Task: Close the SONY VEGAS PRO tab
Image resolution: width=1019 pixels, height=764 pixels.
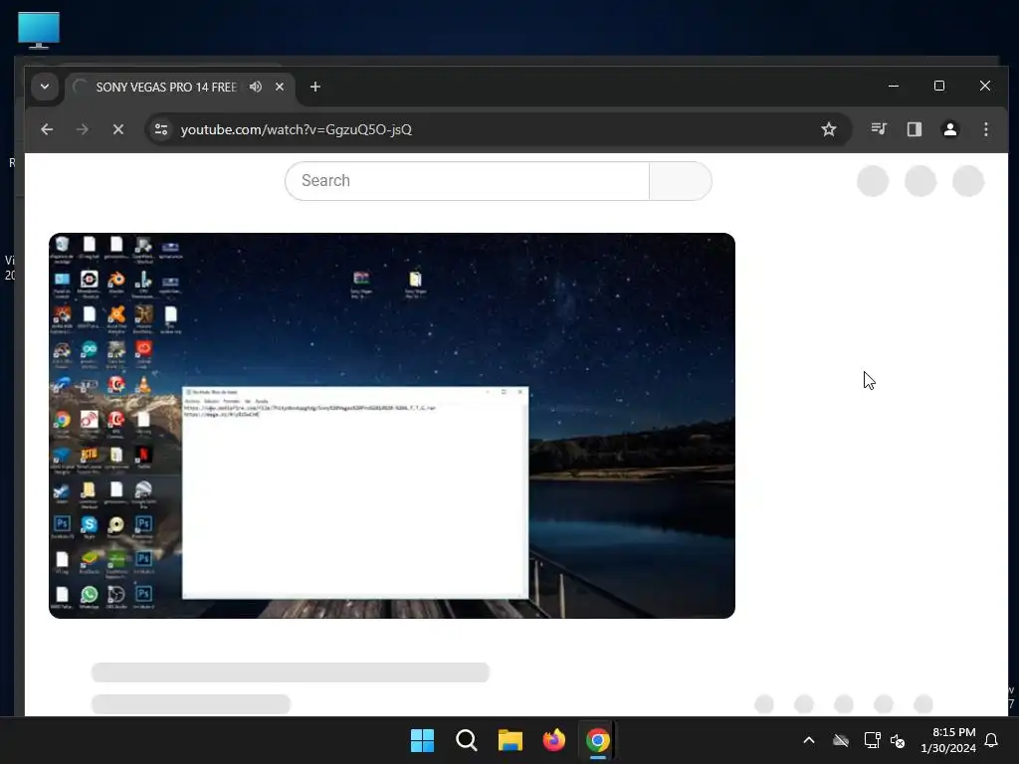Action: [280, 87]
